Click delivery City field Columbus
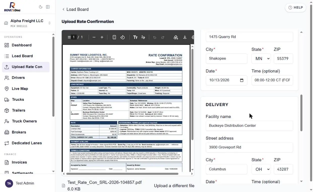313x192 pixels. 227,169
